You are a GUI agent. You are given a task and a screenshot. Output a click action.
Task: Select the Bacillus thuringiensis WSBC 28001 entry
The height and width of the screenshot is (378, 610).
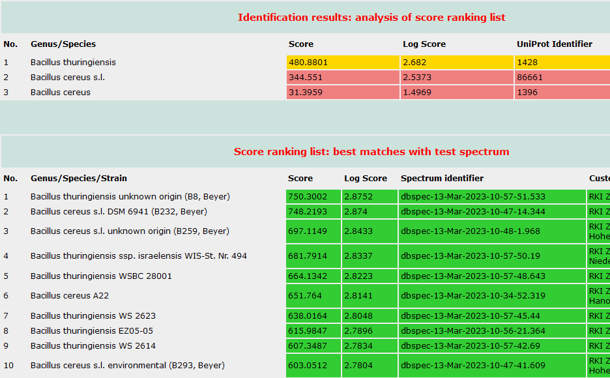[x=101, y=276]
